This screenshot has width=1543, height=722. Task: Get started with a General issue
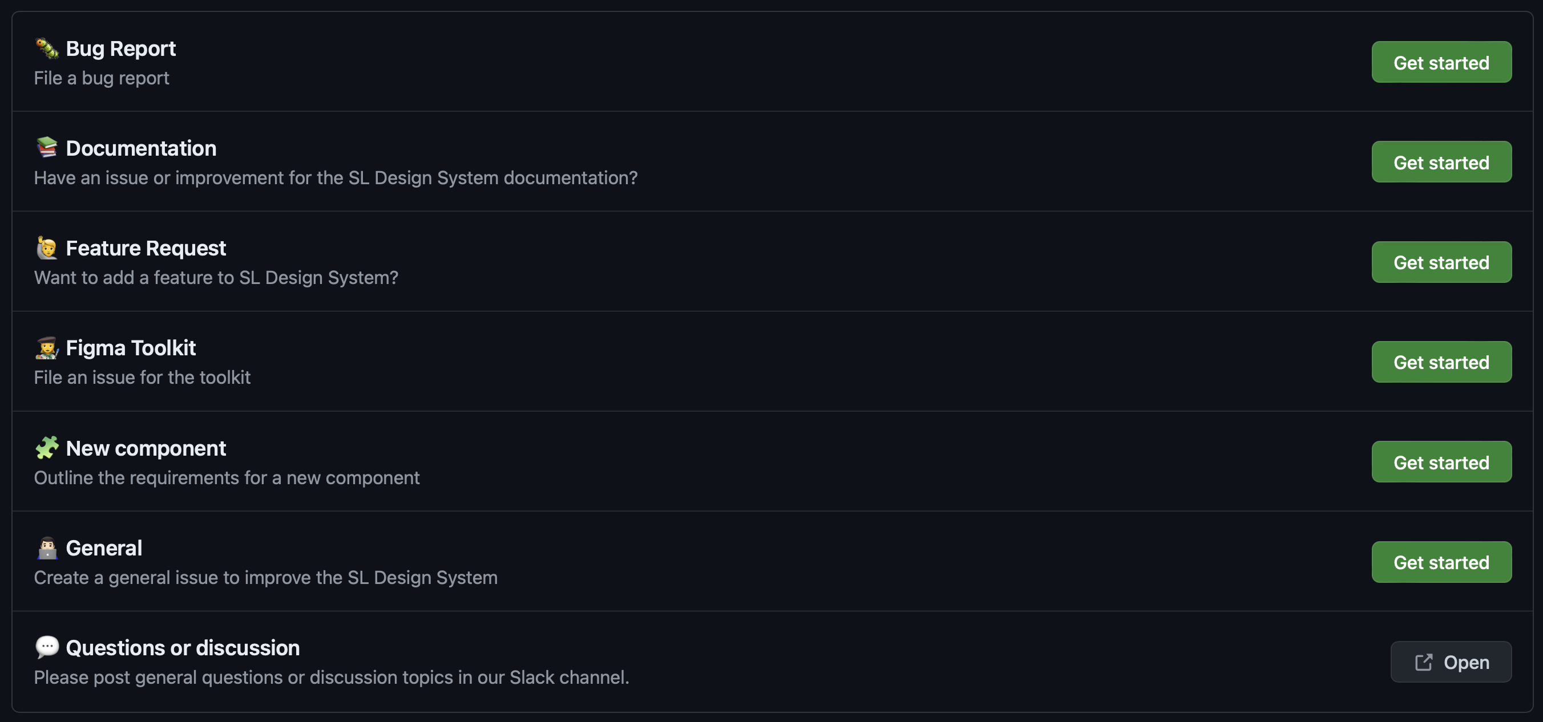coord(1441,562)
